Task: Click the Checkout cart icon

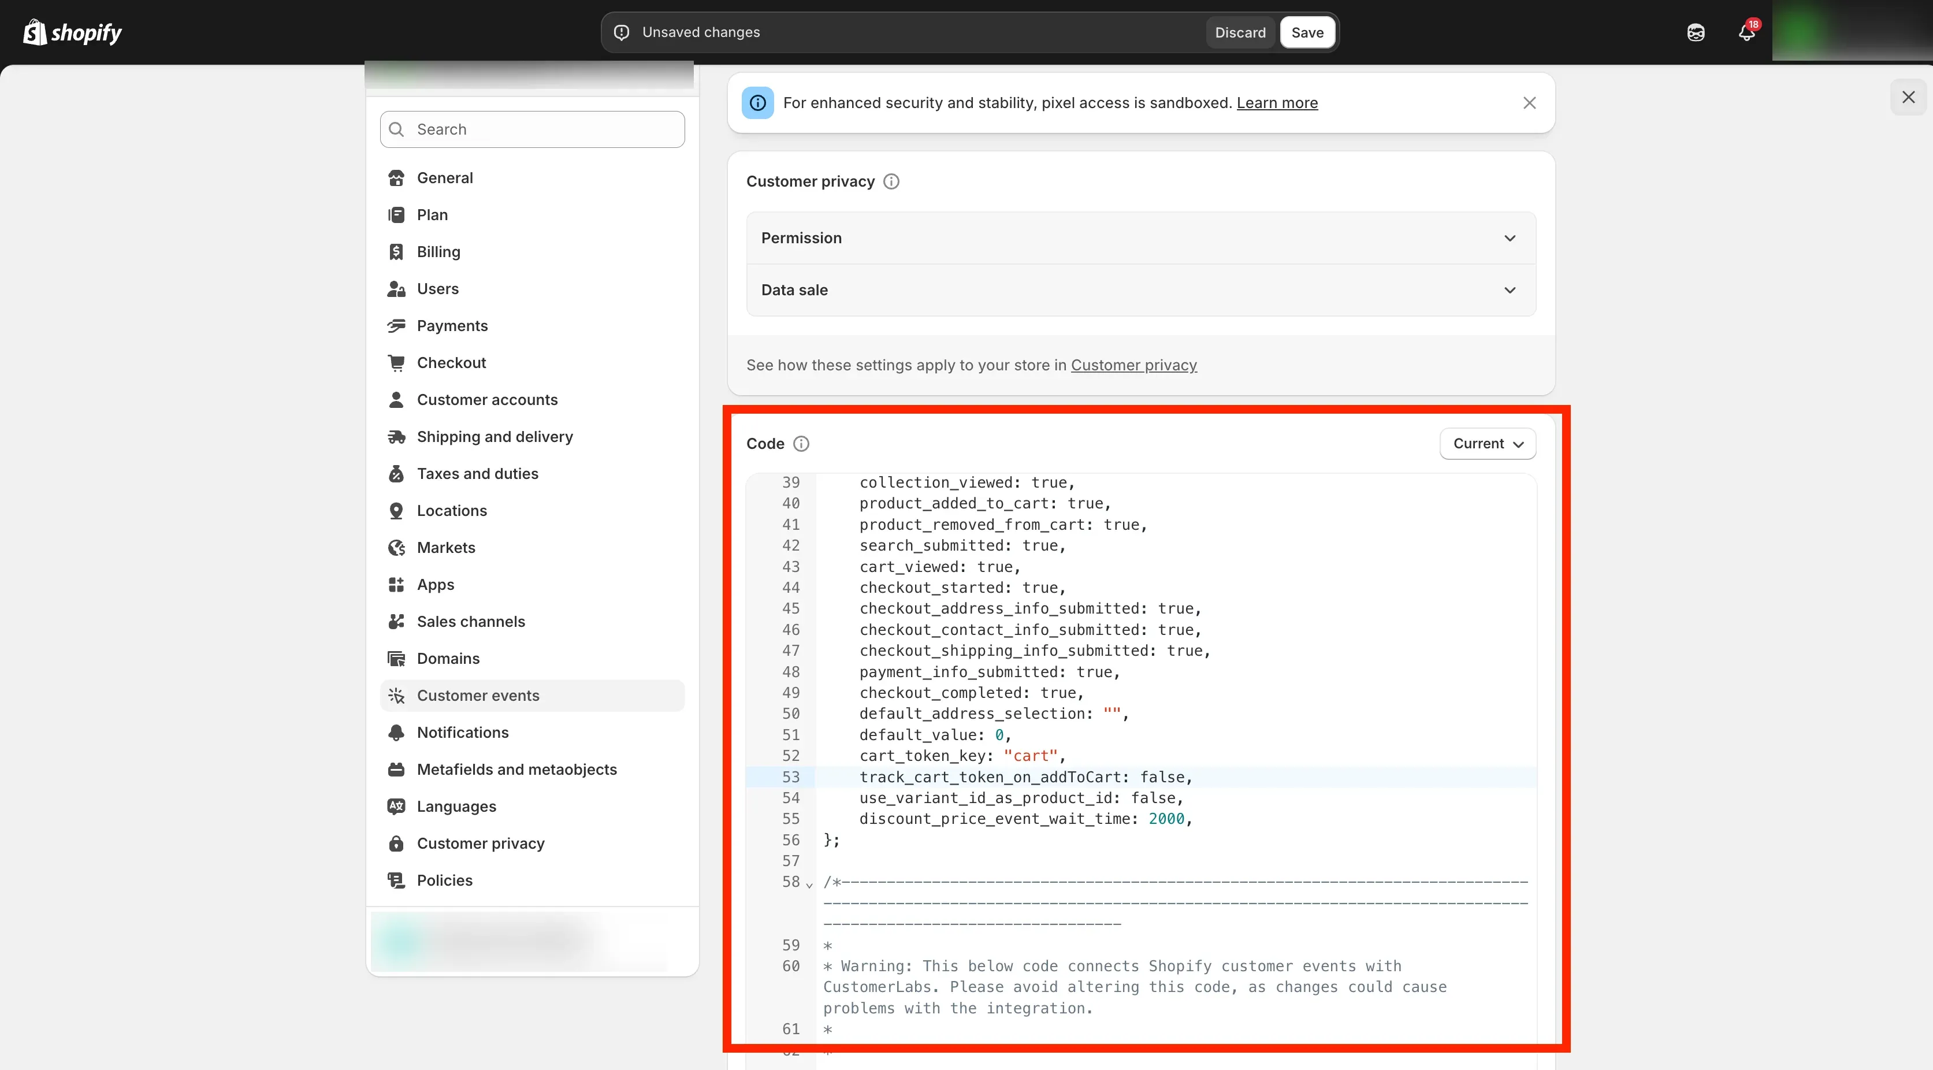Action: click(396, 362)
